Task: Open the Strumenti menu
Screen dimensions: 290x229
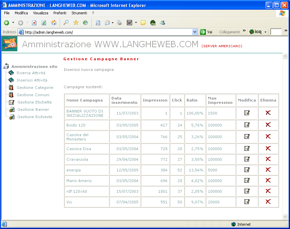Action: (x=79, y=13)
